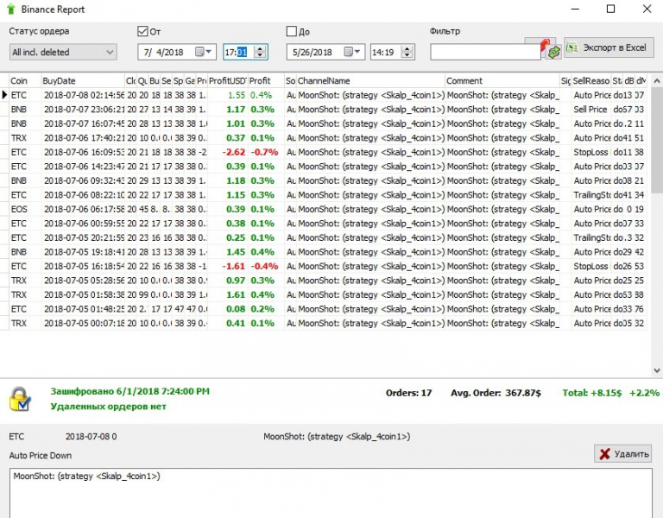Click Orders: 17 summary text
Image resolution: width=663 pixels, height=518 pixels.
click(408, 393)
